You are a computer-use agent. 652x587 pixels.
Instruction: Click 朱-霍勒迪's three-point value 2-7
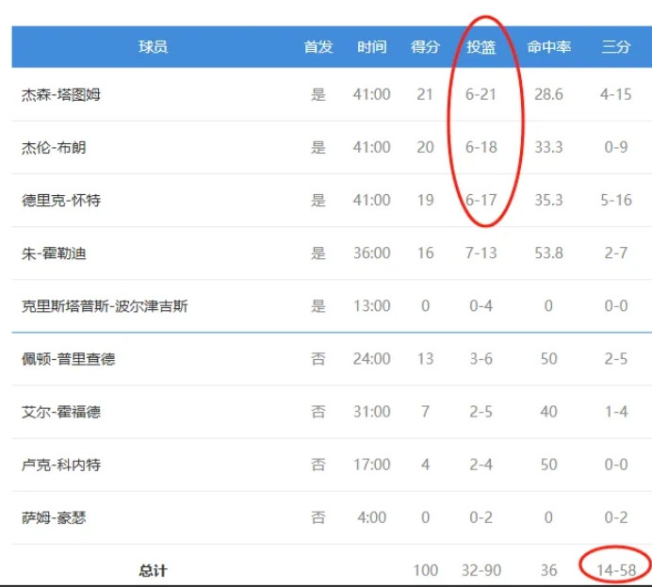[616, 253]
